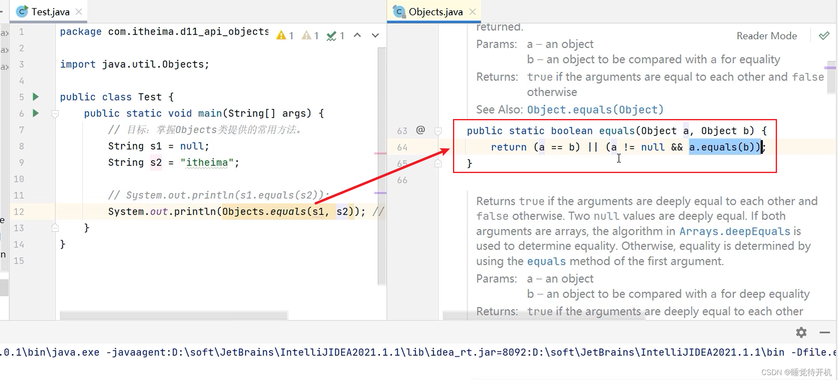Click the vertical scrollbar of Test.java editor
The width and height of the screenshot is (838, 380).
382,166
